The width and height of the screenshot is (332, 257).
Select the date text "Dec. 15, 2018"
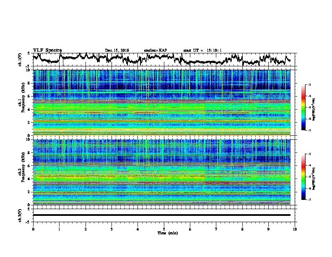click(x=117, y=50)
